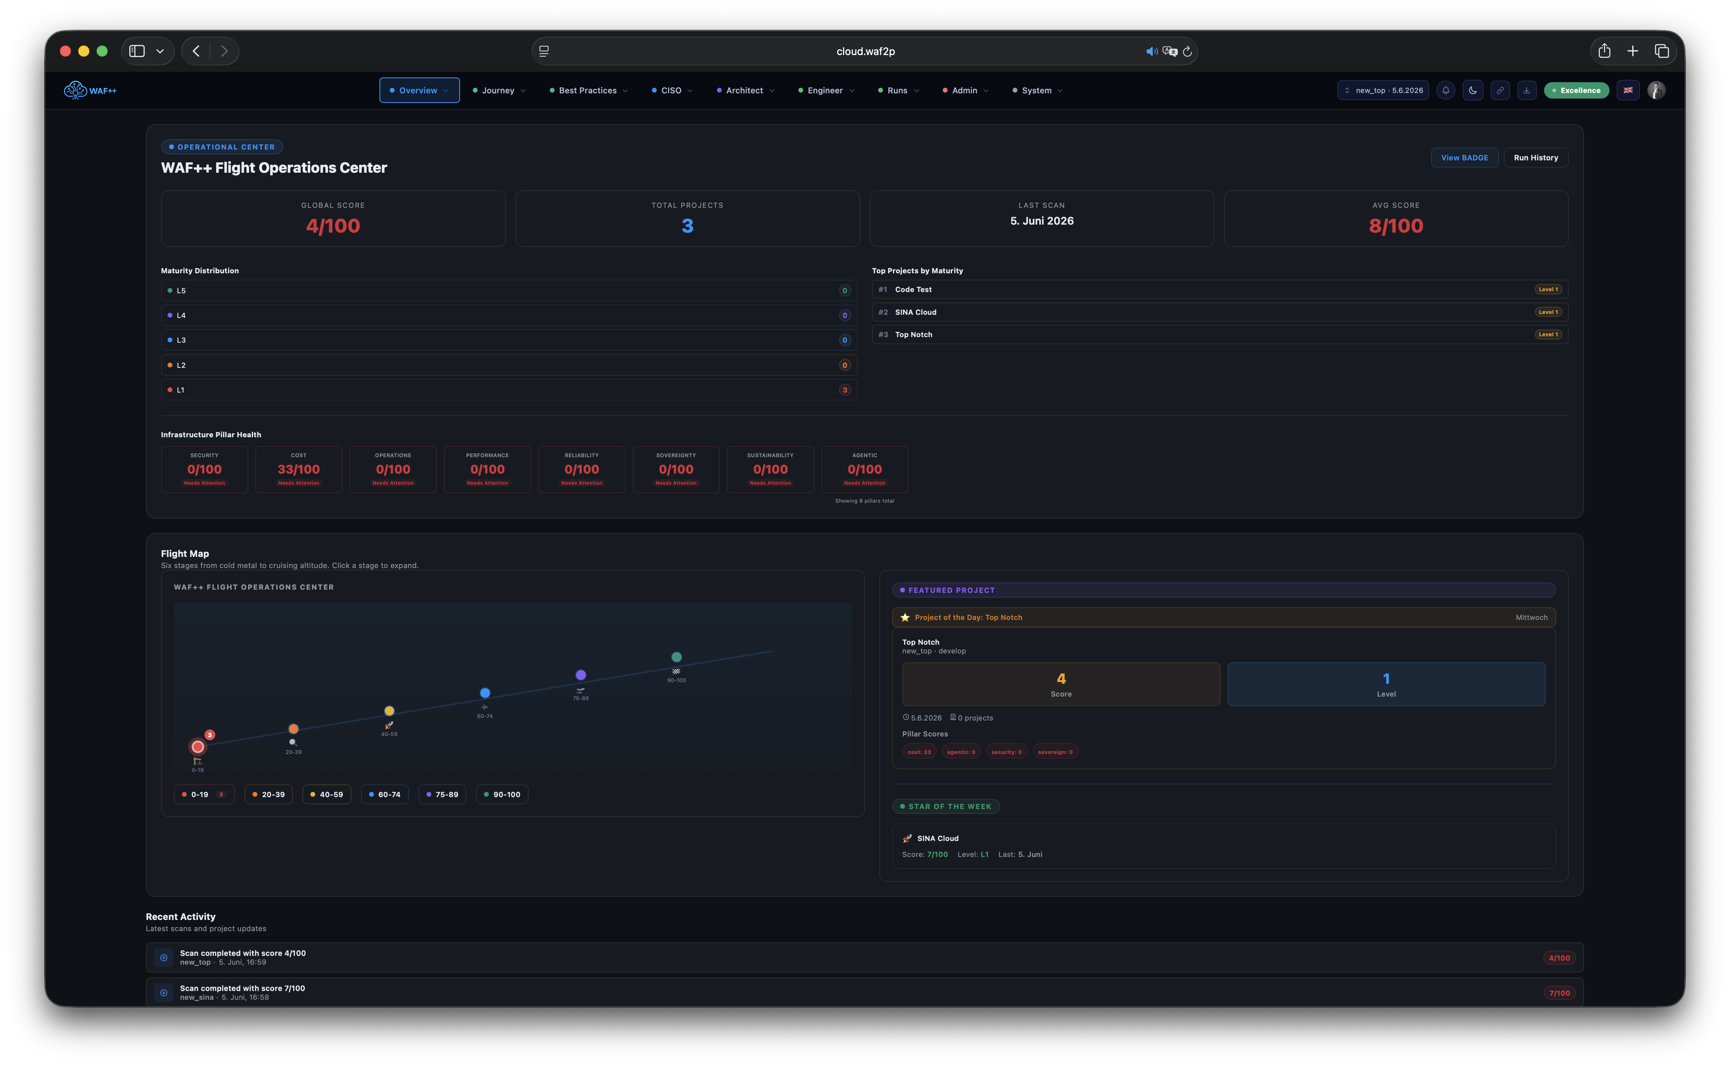Open the Overview menu
The image size is (1730, 1066).
(419, 90)
